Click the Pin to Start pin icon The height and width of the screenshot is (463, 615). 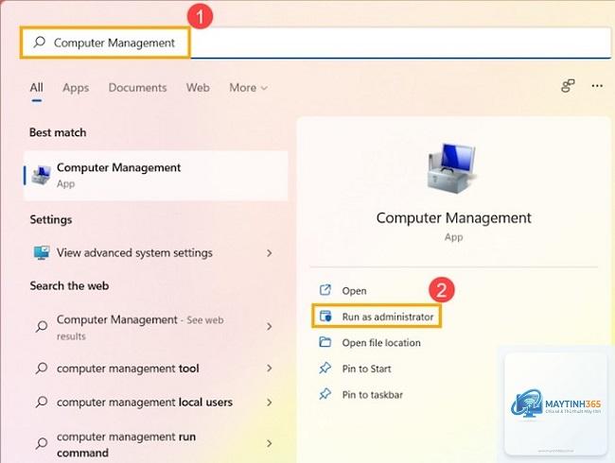coord(325,369)
